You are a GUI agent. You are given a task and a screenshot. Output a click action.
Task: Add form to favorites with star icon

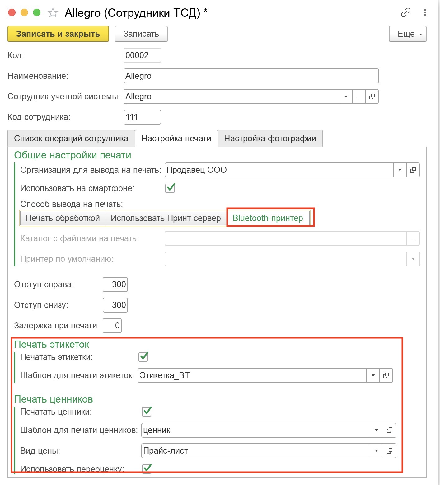coord(53,13)
